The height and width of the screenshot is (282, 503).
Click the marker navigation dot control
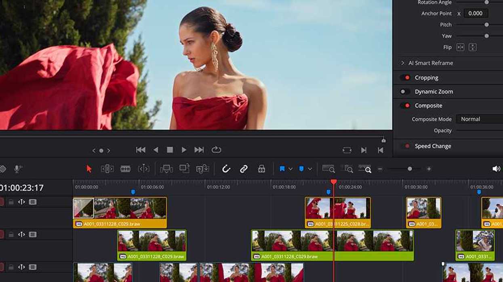point(101,151)
